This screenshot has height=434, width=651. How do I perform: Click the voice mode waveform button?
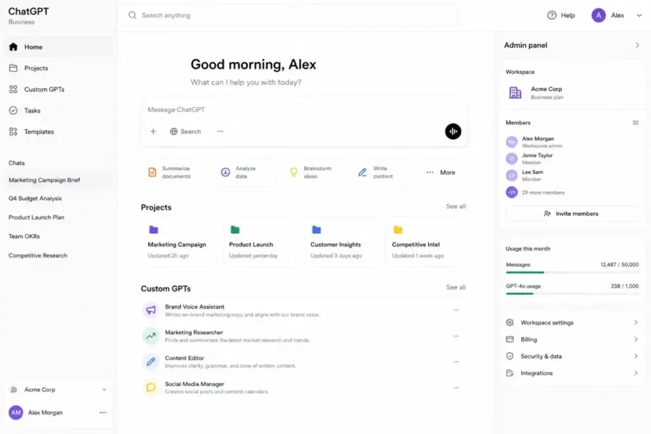coord(453,132)
